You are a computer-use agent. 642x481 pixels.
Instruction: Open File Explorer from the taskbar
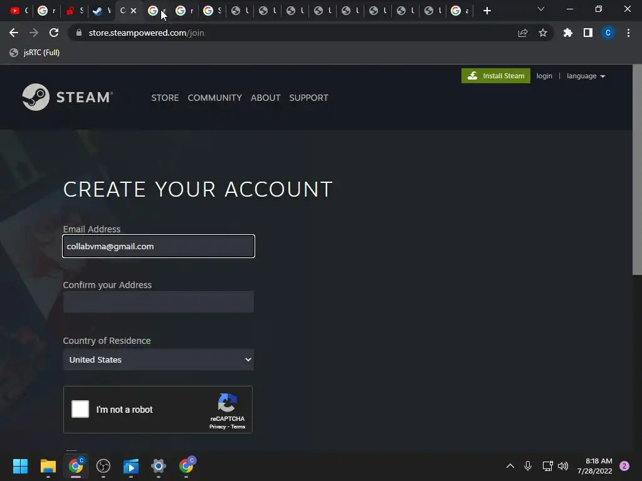48,466
